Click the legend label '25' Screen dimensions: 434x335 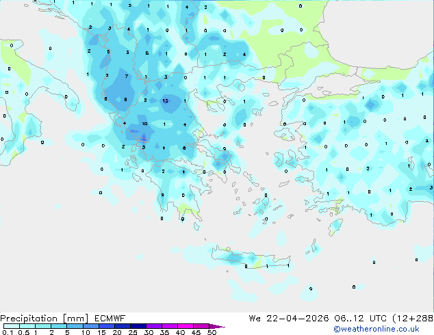tap(133, 332)
